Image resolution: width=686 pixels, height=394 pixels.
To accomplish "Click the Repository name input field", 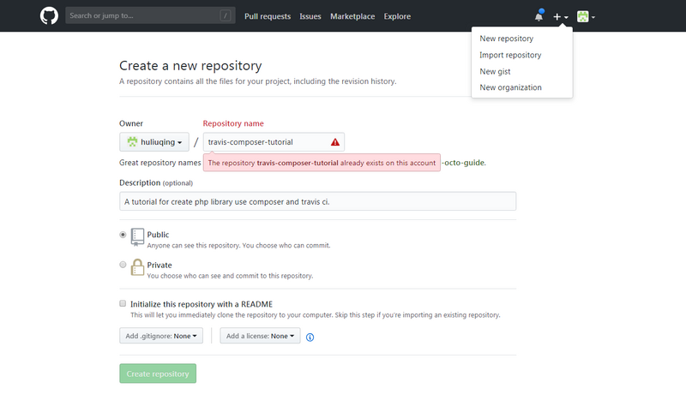I will click(x=274, y=142).
